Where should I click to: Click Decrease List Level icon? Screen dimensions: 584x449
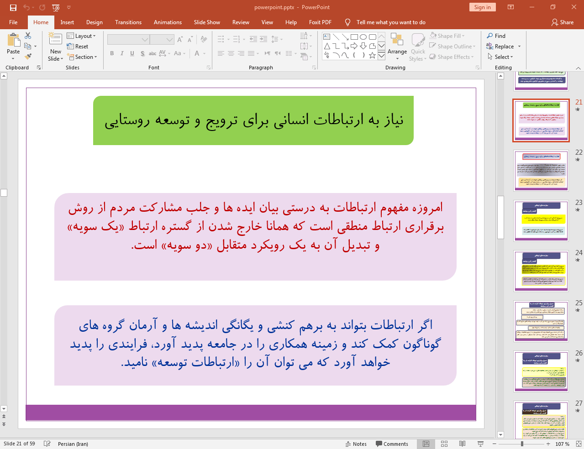point(253,39)
